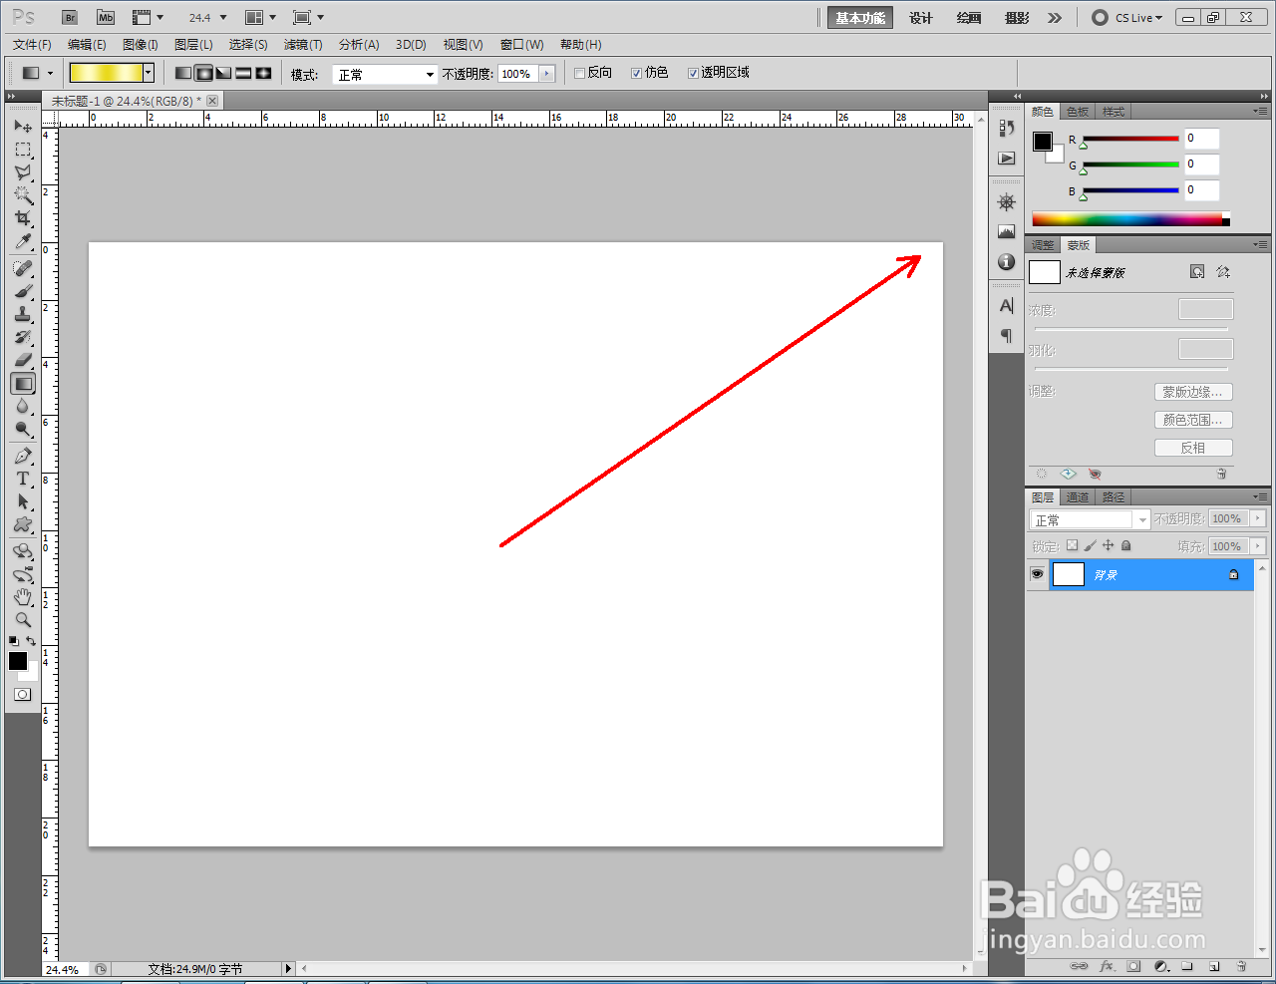This screenshot has height=984, width=1276.
Task: Add a pixel mask
Action: point(1197,271)
